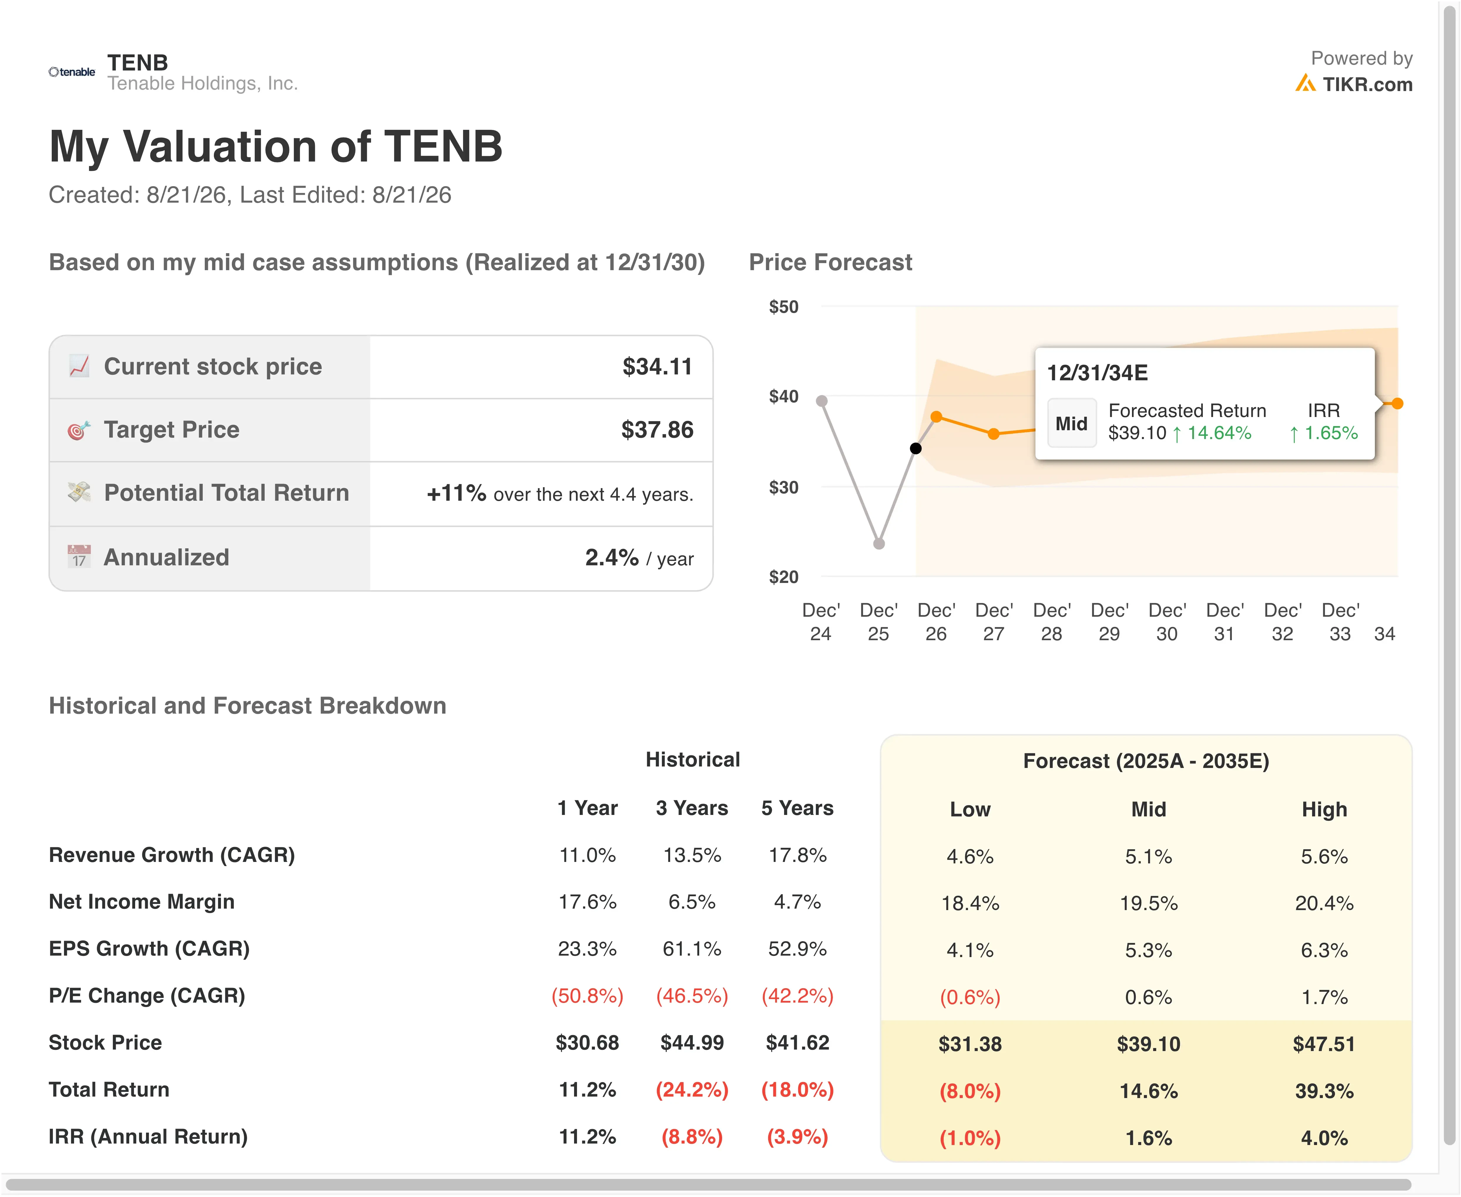Click the target icon beside Target Price
The width and height of the screenshot is (1461, 1197).
pos(79,430)
